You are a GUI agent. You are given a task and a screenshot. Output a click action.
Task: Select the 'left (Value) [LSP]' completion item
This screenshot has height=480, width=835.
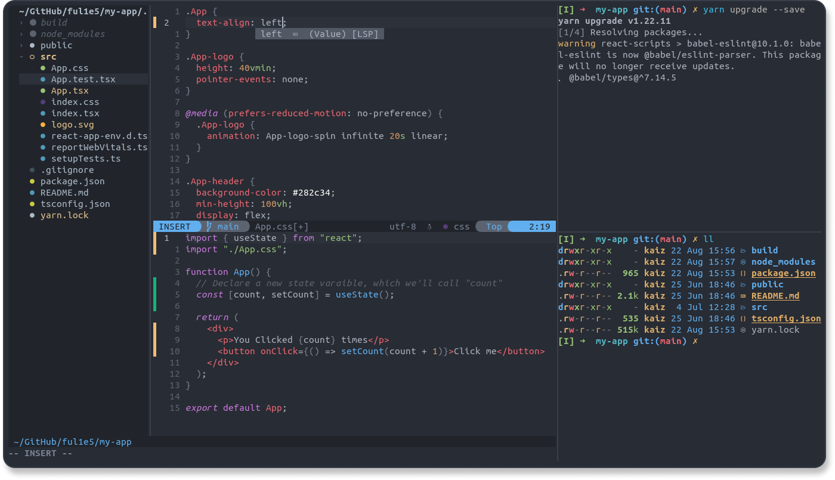[x=320, y=34]
